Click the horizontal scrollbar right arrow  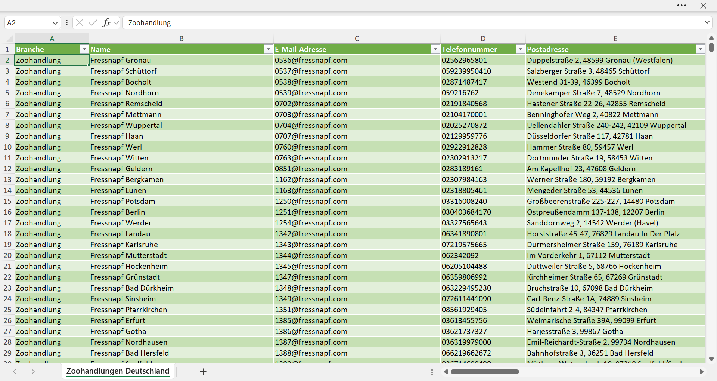click(701, 372)
